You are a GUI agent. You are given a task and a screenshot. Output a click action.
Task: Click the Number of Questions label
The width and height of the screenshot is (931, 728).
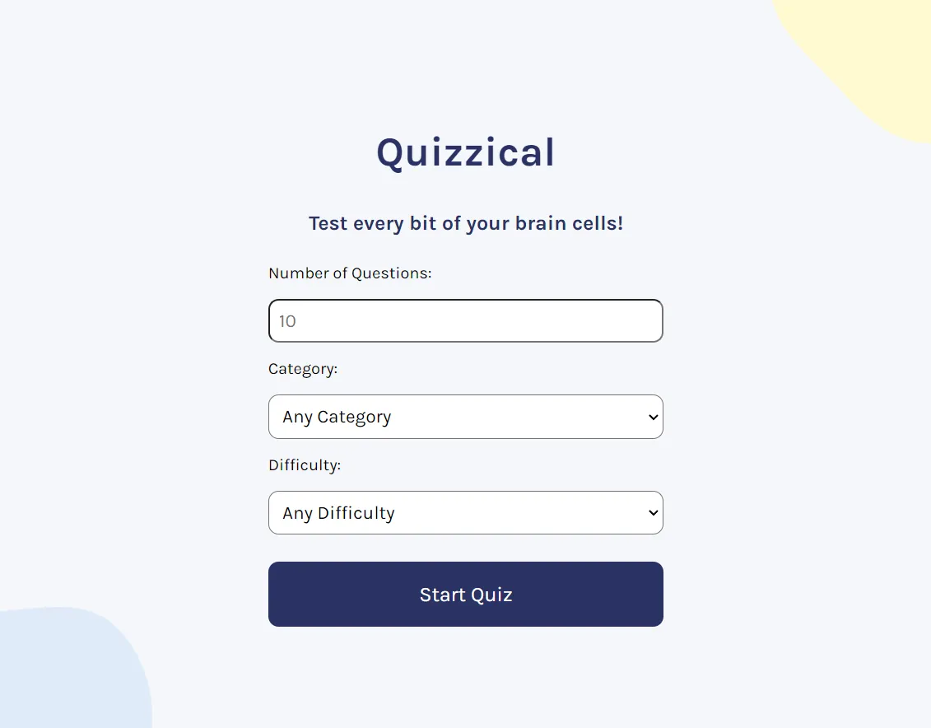pyautogui.click(x=350, y=273)
